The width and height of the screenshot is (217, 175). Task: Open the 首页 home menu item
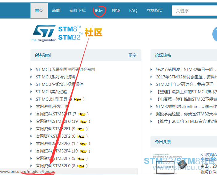click(x=39, y=10)
